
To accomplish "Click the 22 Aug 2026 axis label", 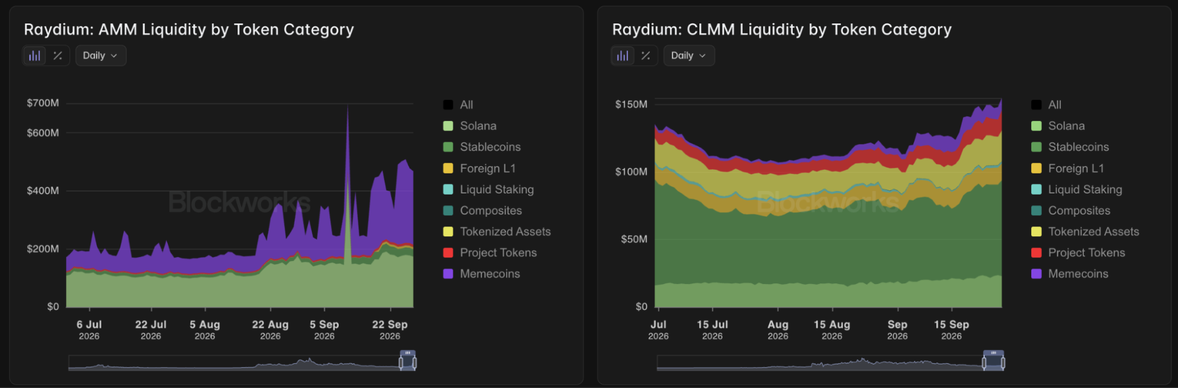I will [x=270, y=330].
